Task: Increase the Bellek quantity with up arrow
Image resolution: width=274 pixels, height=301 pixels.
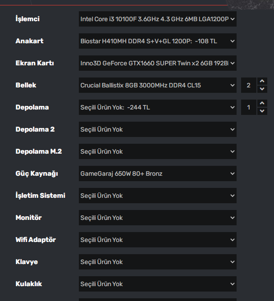Action: click(x=263, y=82)
